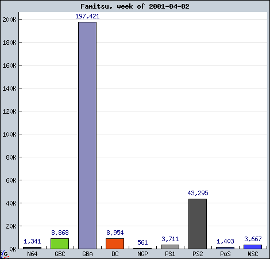Click the NGP axis label
Screen dimensions: 270x259
[142, 254]
